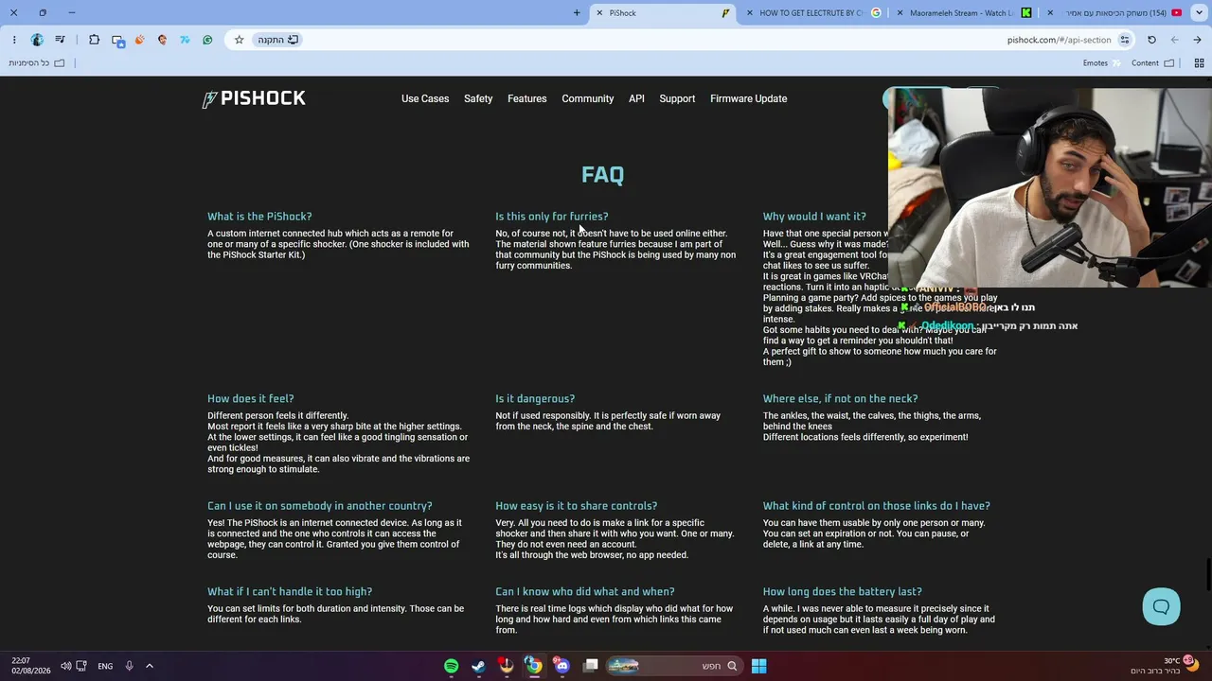Open a new browser tab
1212x681 pixels.
[x=577, y=13]
